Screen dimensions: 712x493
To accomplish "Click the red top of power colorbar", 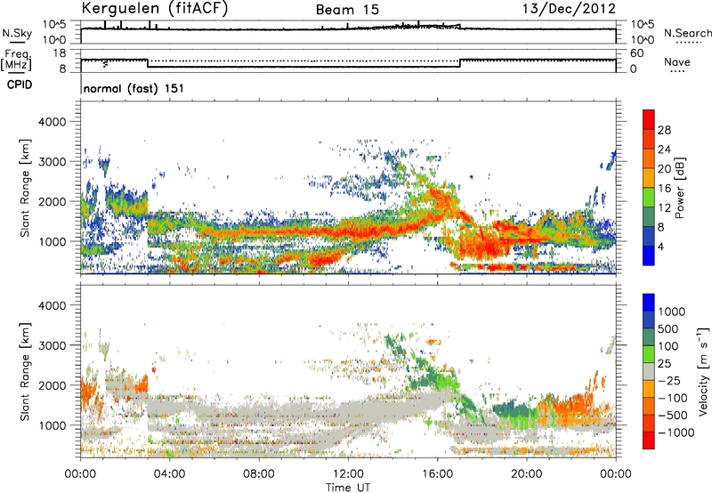I will pos(649,119).
